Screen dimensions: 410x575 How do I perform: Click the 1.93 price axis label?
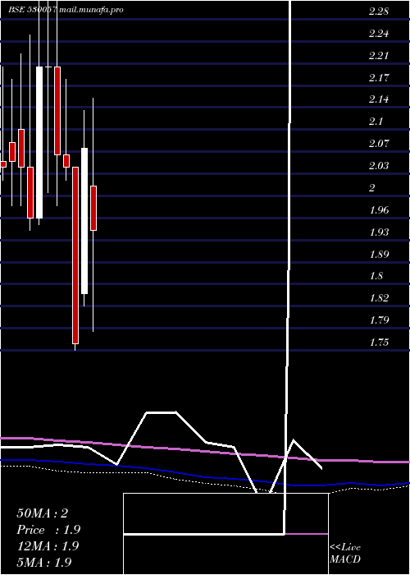click(x=379, y=232)
